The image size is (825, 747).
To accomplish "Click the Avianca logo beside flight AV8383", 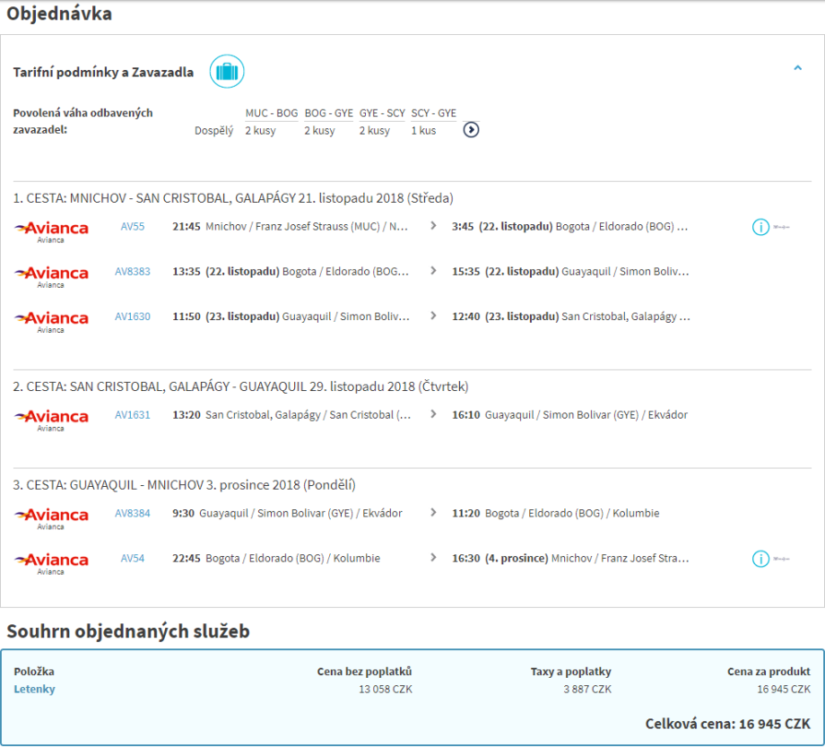I will pyautogui.click(x=51, y=274).
